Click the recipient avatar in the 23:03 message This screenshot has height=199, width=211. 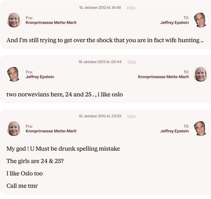click(x=201, y=129)
